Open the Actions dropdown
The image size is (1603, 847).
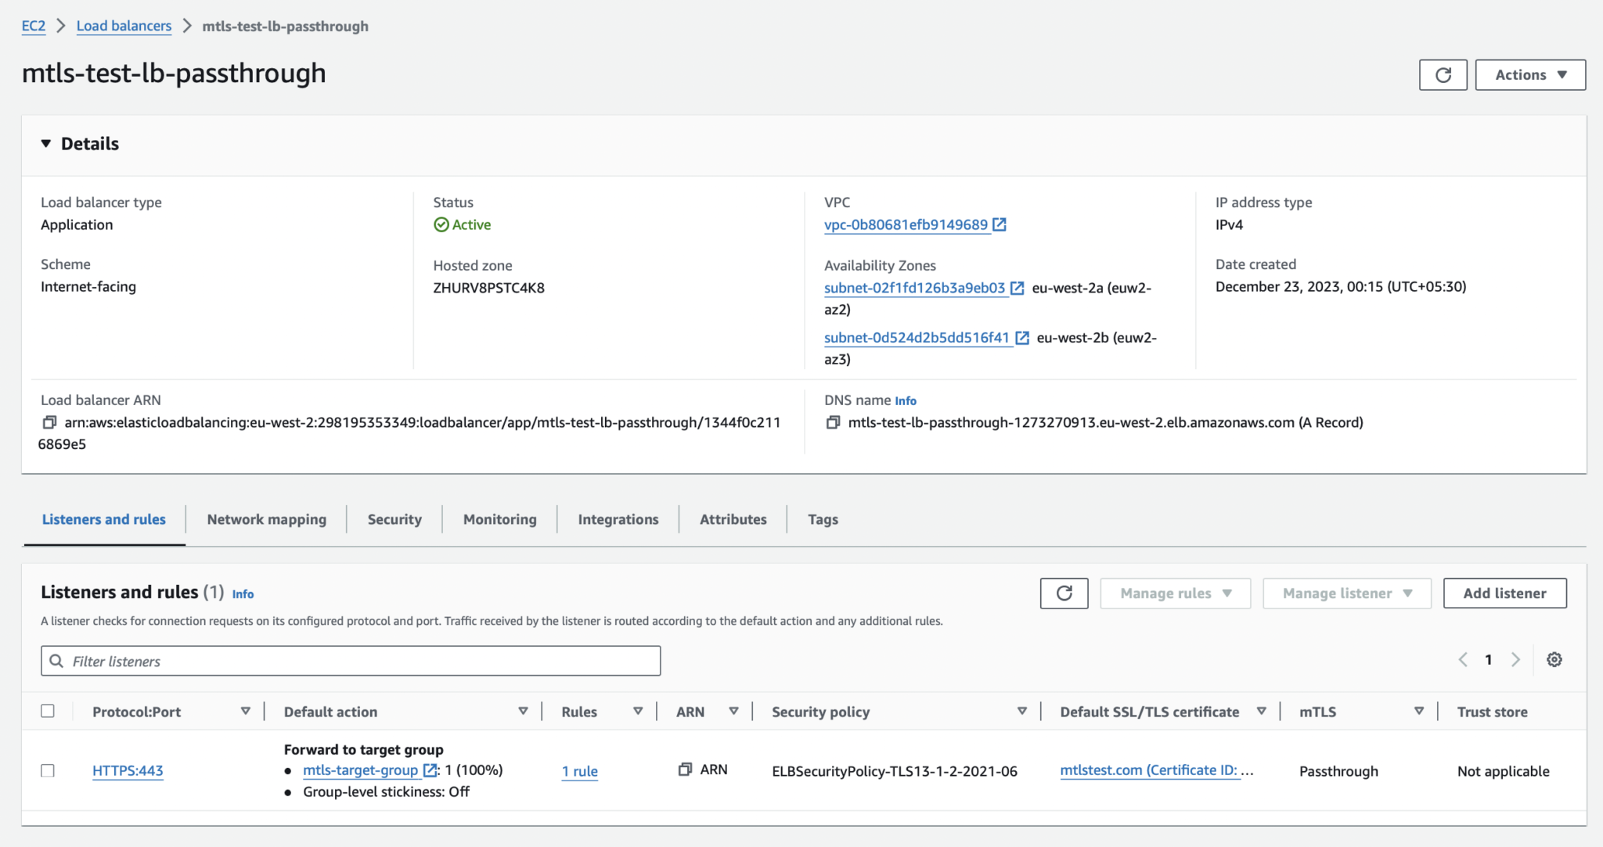tap(1528, 74)
